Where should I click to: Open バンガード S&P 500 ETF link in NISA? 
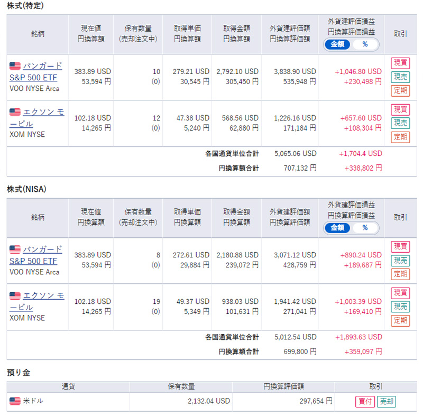click(35, 255)
